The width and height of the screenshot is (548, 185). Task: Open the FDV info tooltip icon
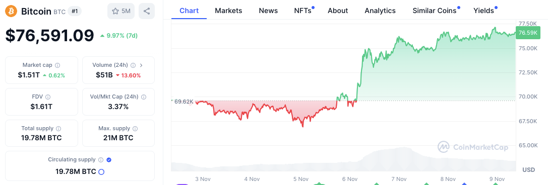(x=48, y=97)
